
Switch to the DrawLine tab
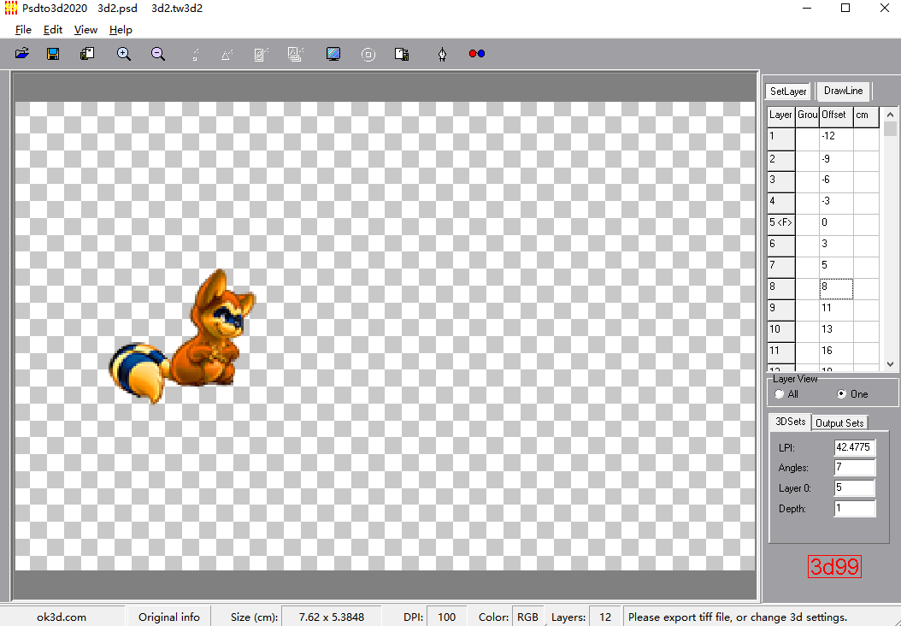pyautogui.click(x=843, y=91)
